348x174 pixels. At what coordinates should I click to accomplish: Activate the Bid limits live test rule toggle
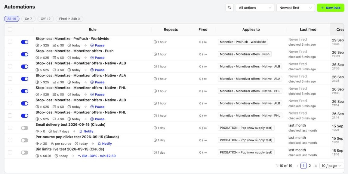pyautogui.click(x=25, y=152)
